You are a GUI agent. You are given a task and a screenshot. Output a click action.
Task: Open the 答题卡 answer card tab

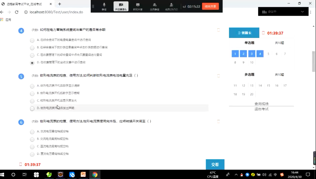click(x=244, y=33)
